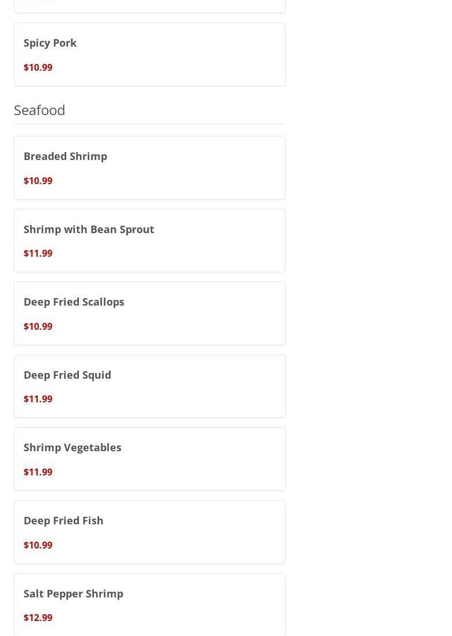Click the Deep Fried Scallops price
Viewport: 452px width, 636px height.
pyautogui.click(x=38, y=326)
